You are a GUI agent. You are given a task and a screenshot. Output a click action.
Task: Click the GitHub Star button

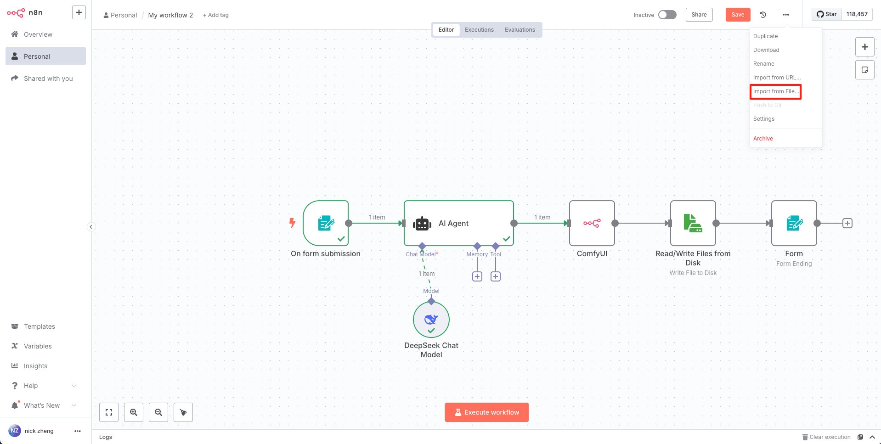(x=826, y=14)
